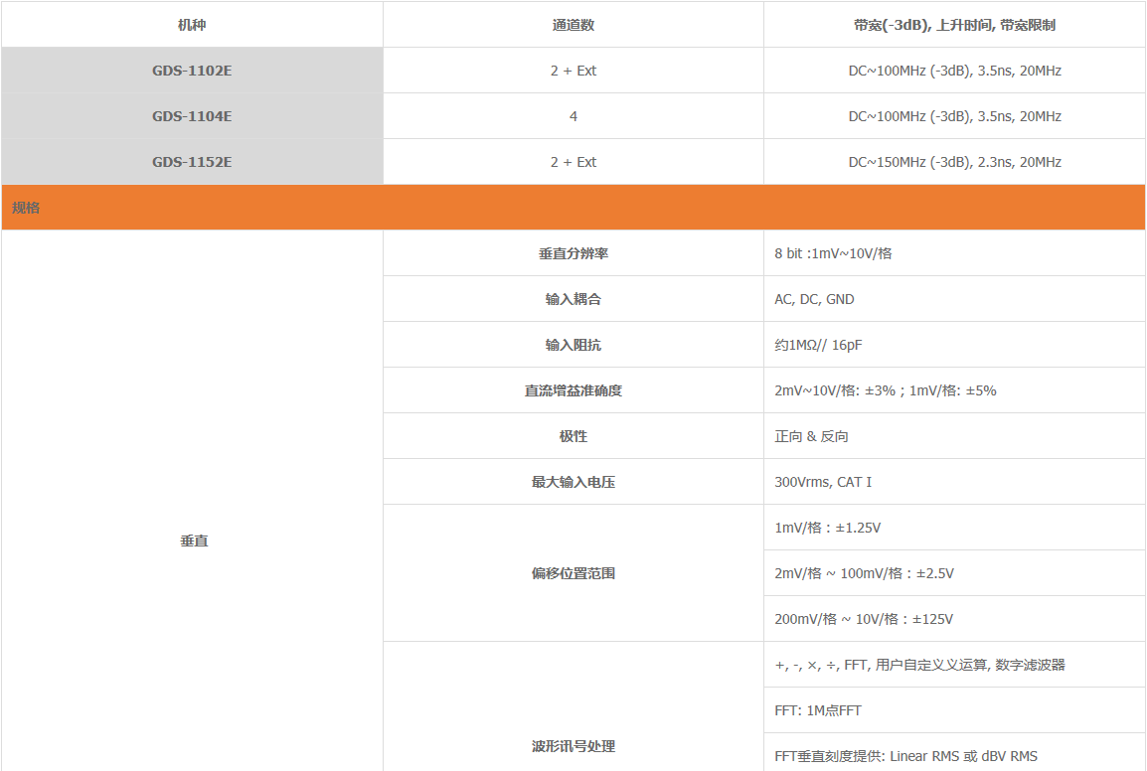
Task: Click the 输入耦合 label
Action: tap(573, 299)
